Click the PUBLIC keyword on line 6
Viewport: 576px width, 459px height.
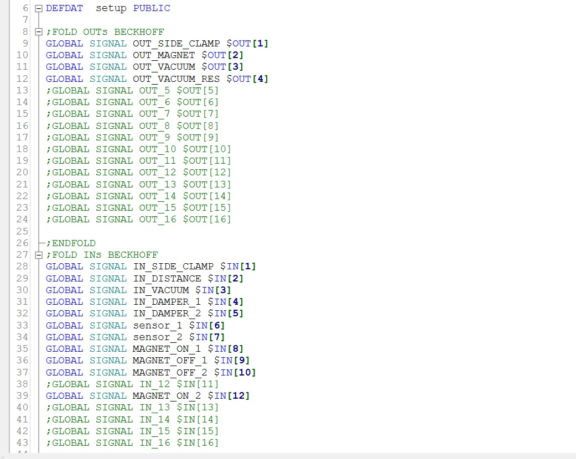click(x=152, y=8)
